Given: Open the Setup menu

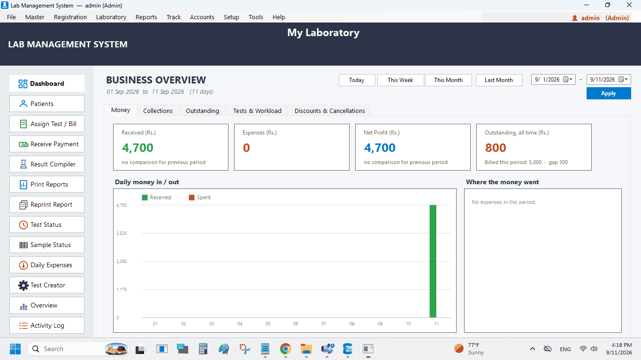Looking at the screenshot, I should point(231,17).
